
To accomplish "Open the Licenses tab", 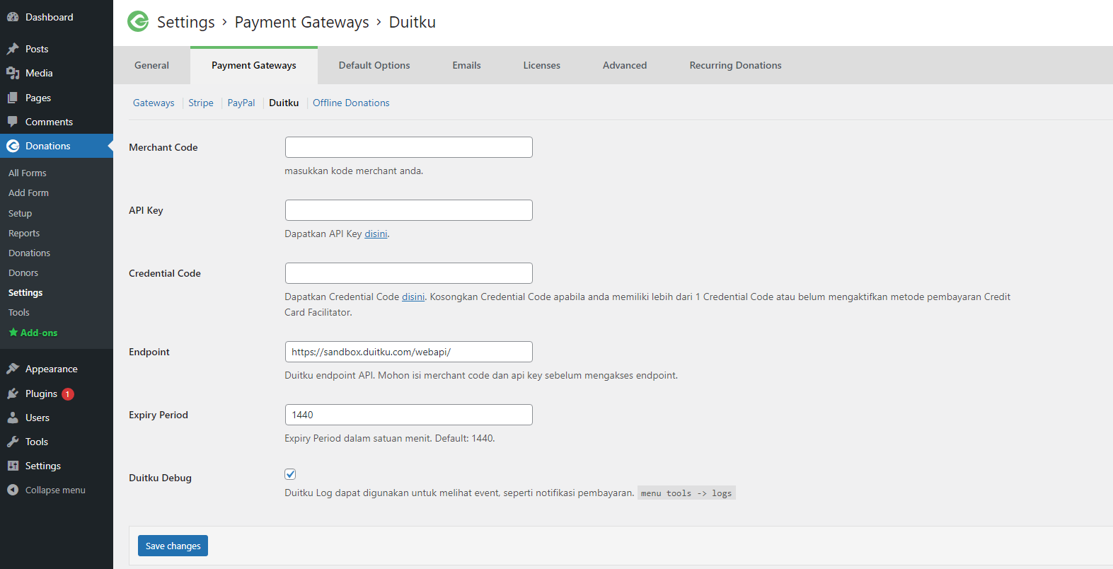I will [542, 65].
